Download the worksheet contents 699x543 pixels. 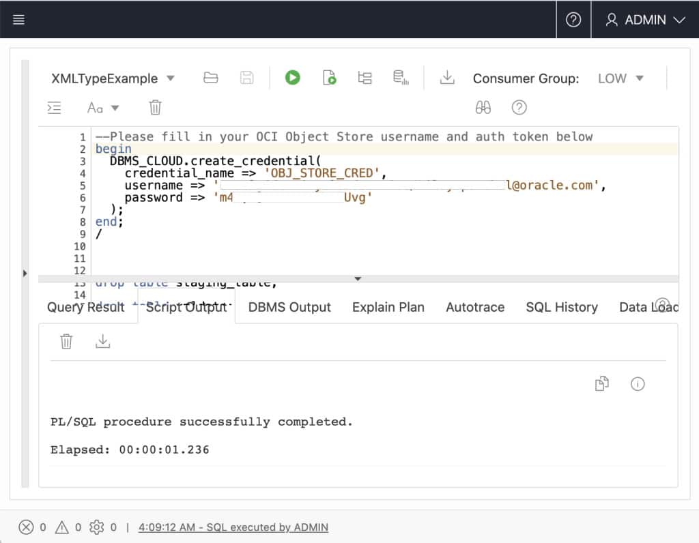point(447,78)
